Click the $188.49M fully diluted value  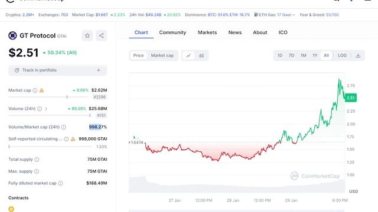pos(97,183)
